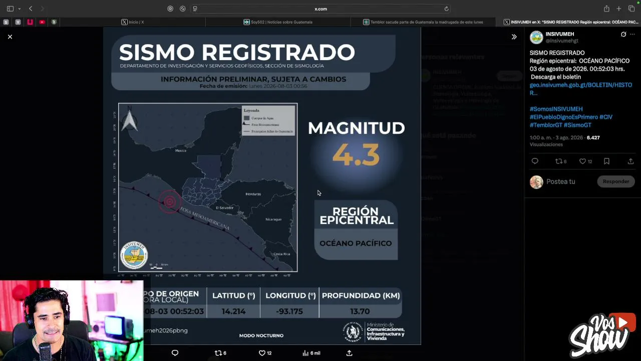Open the sidebar options chevron dropdown
The width and height of the screenshot is (641, 361).
tap(19, 9)
